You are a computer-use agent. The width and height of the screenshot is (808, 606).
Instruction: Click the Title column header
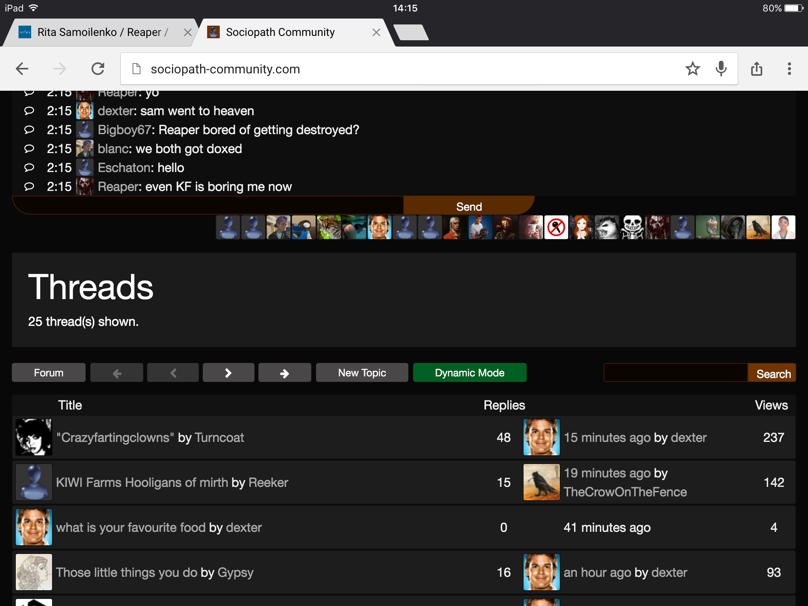[x=70, y=405]
